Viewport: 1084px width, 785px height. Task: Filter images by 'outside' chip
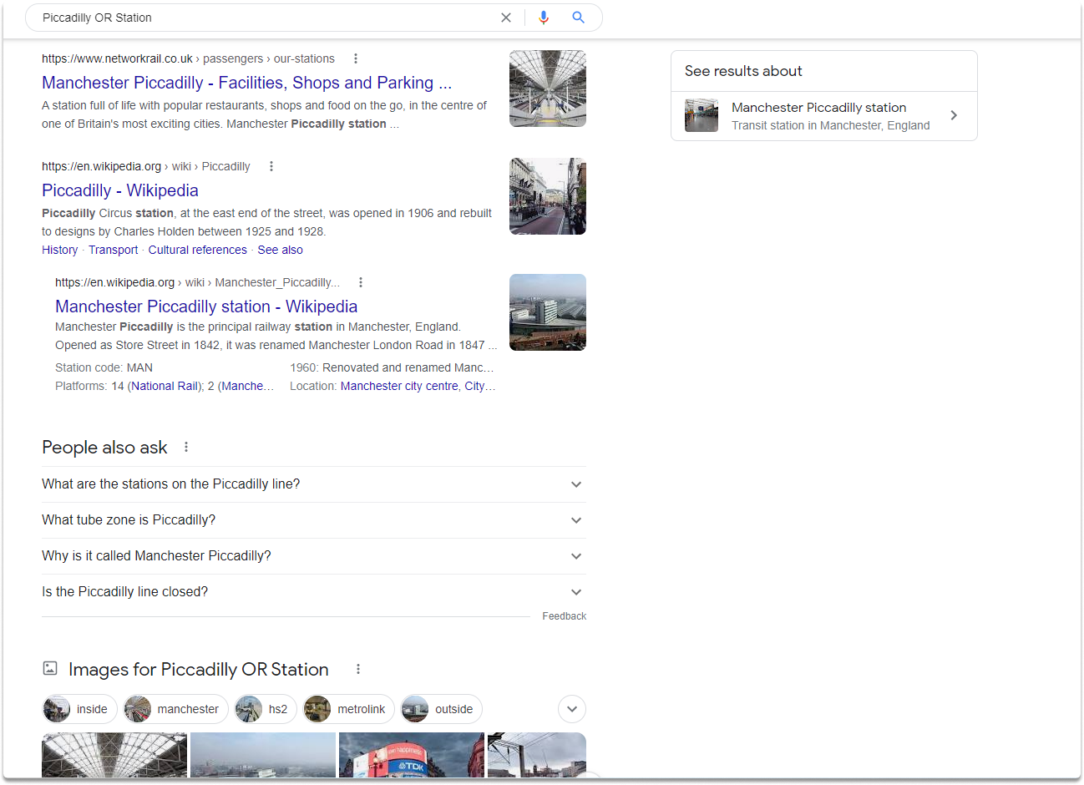click(442, 709)
